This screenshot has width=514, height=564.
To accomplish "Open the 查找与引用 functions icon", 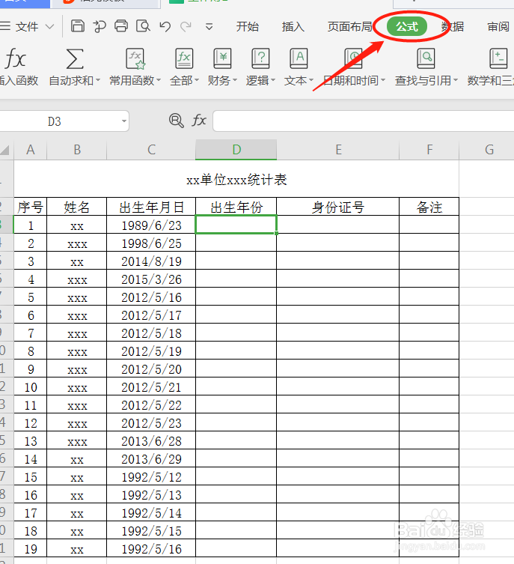I will (x=426, y=58).
